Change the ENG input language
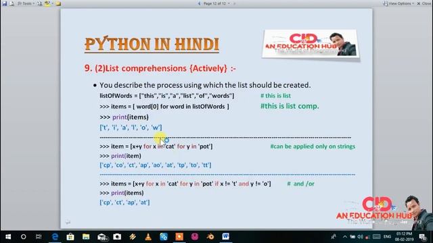Screen dimensions: 433x243 click(x=387, y=237)
